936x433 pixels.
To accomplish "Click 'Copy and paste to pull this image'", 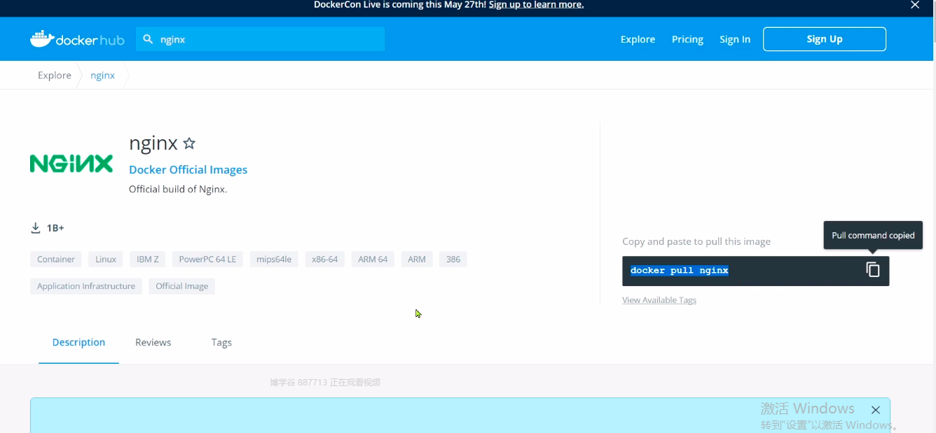I will [x=696, y=241].
